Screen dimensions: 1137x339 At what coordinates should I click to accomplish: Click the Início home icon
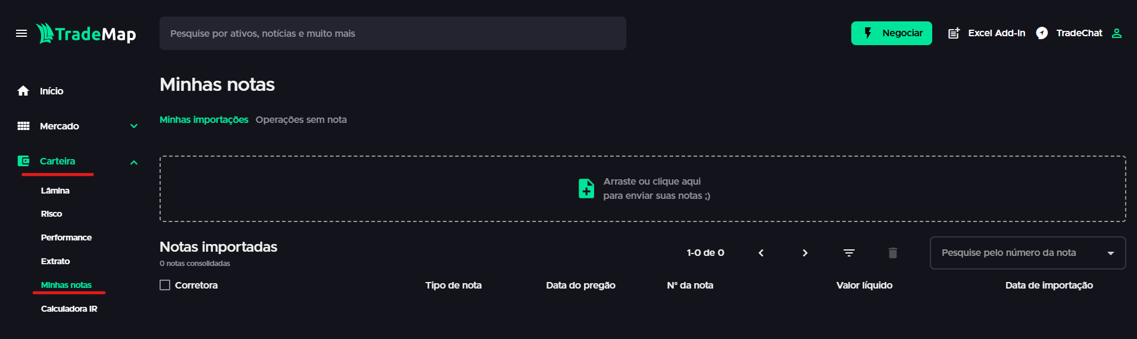point(23,91)
